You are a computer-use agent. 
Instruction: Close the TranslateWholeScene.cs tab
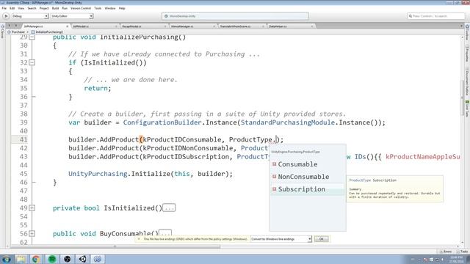[263, 26]
